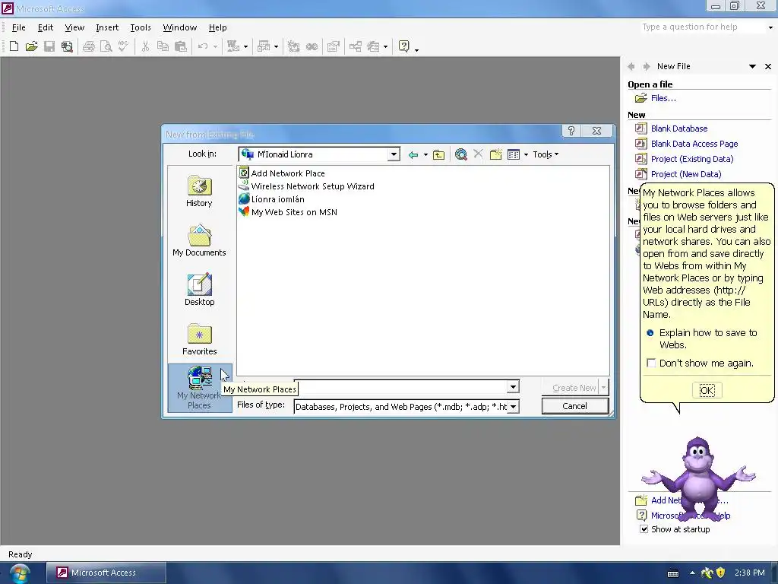
Task: Expand the Look in dropdown
Action: [x=394, y=154]
